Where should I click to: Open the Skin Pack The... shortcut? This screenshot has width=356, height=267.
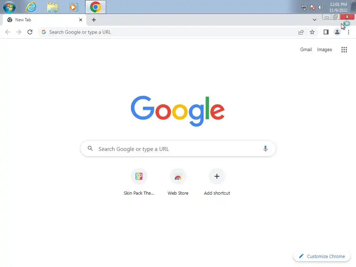tap(139, 182)
